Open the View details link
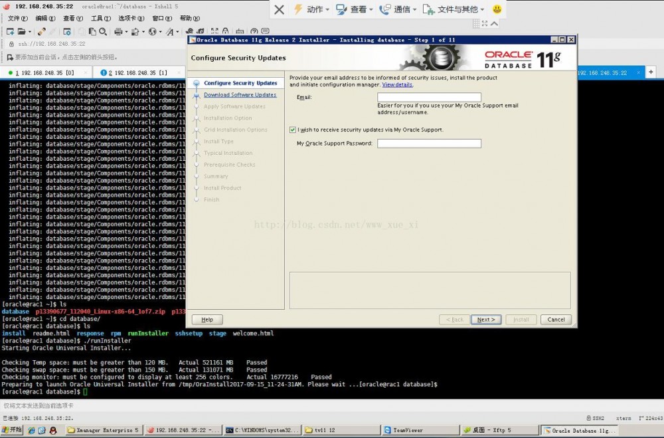Image resolution: width=664 pixels, height=438 pixels. [397, 84]
